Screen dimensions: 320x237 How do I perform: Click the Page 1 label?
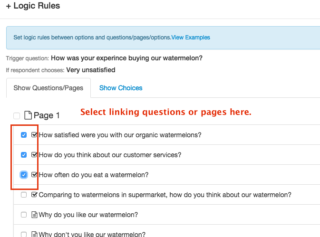coord(47,115)
